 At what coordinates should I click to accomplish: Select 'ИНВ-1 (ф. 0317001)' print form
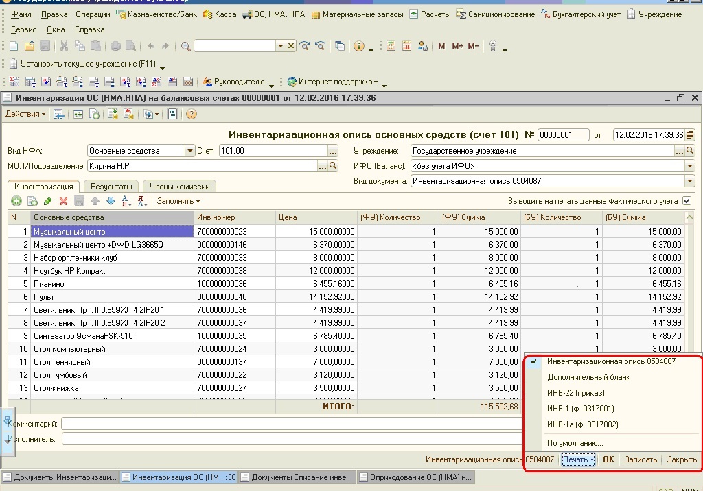pos(581,409)
